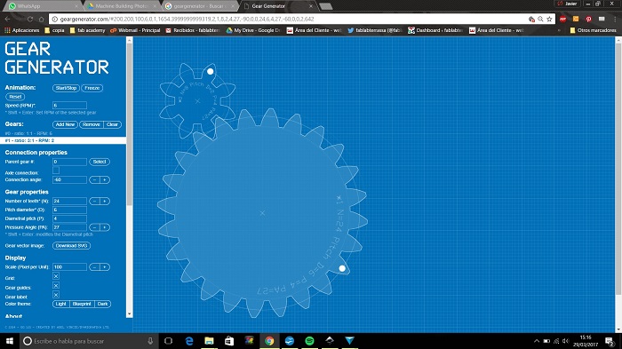Open Task View on the taskbar
Image resolution: width=622 pixels, height=349 pixels.
click(168, 341)
